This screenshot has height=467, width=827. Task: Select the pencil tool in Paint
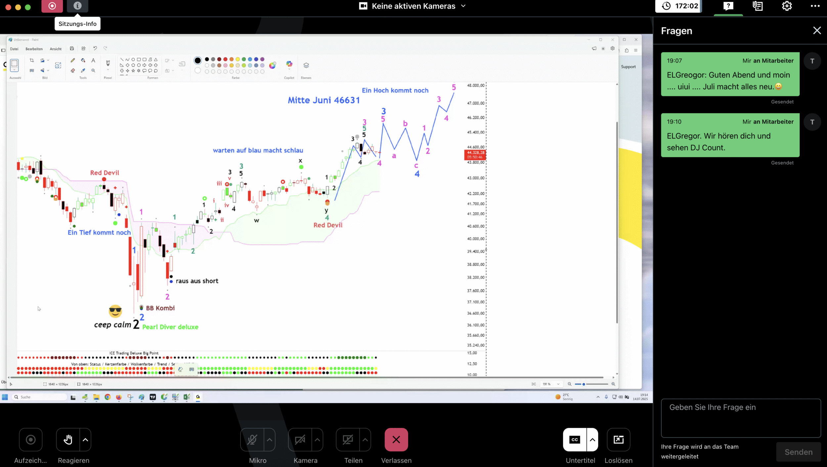pos(73,60)
